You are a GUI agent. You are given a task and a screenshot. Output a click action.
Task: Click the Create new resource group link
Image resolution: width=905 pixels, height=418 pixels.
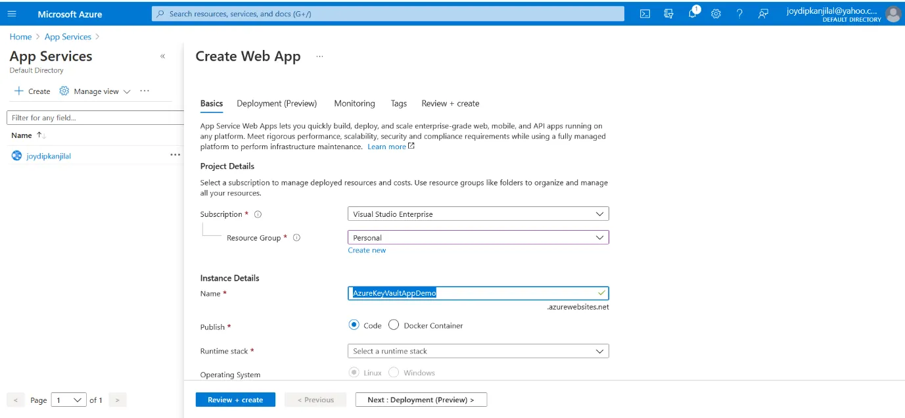pos(367,250)
